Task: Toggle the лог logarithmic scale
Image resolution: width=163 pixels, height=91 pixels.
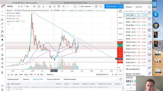Action: tap(116, 75)
